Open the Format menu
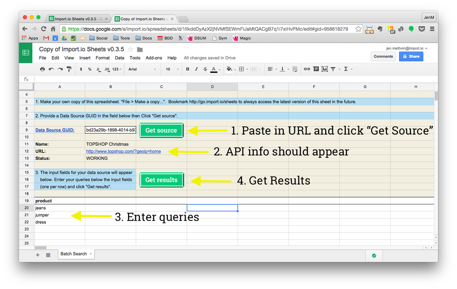The height and width of the screenshot is (289, 457). pos(102,58)
